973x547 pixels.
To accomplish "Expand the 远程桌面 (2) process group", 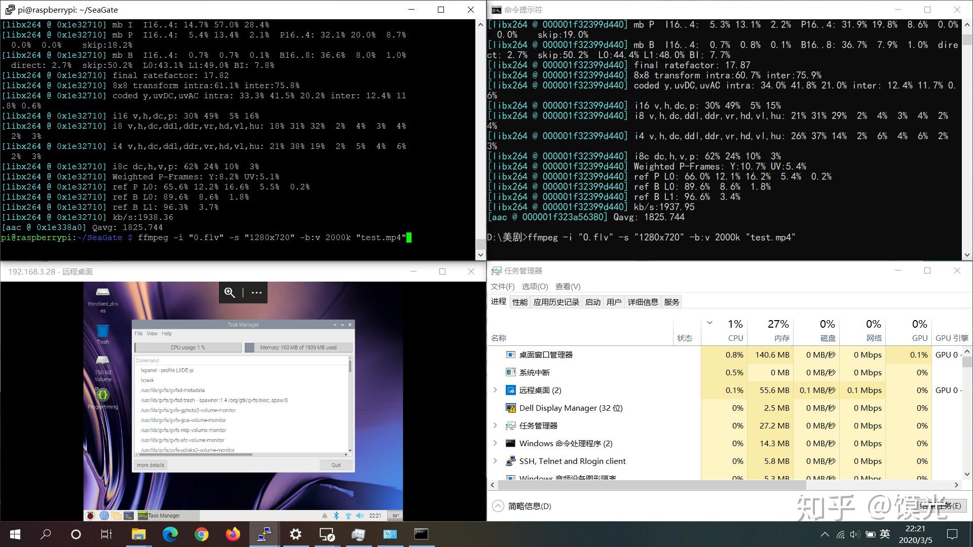I will tap(495, 390).
